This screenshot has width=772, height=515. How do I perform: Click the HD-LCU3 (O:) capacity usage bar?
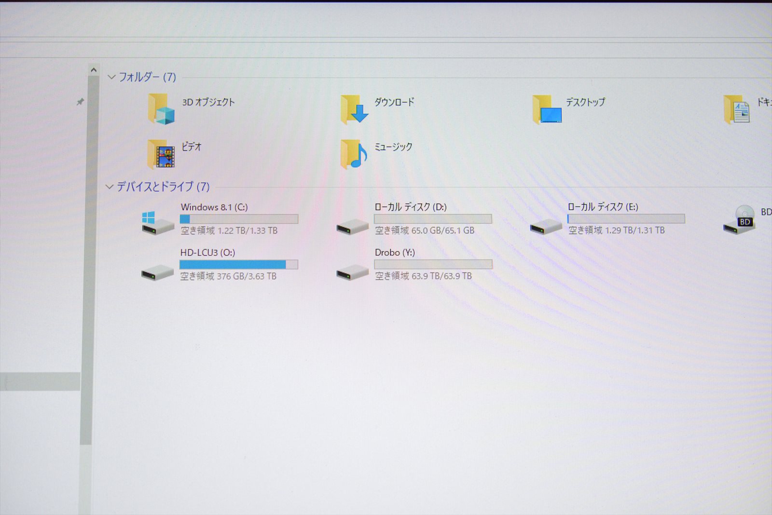[x=238, y=264]
